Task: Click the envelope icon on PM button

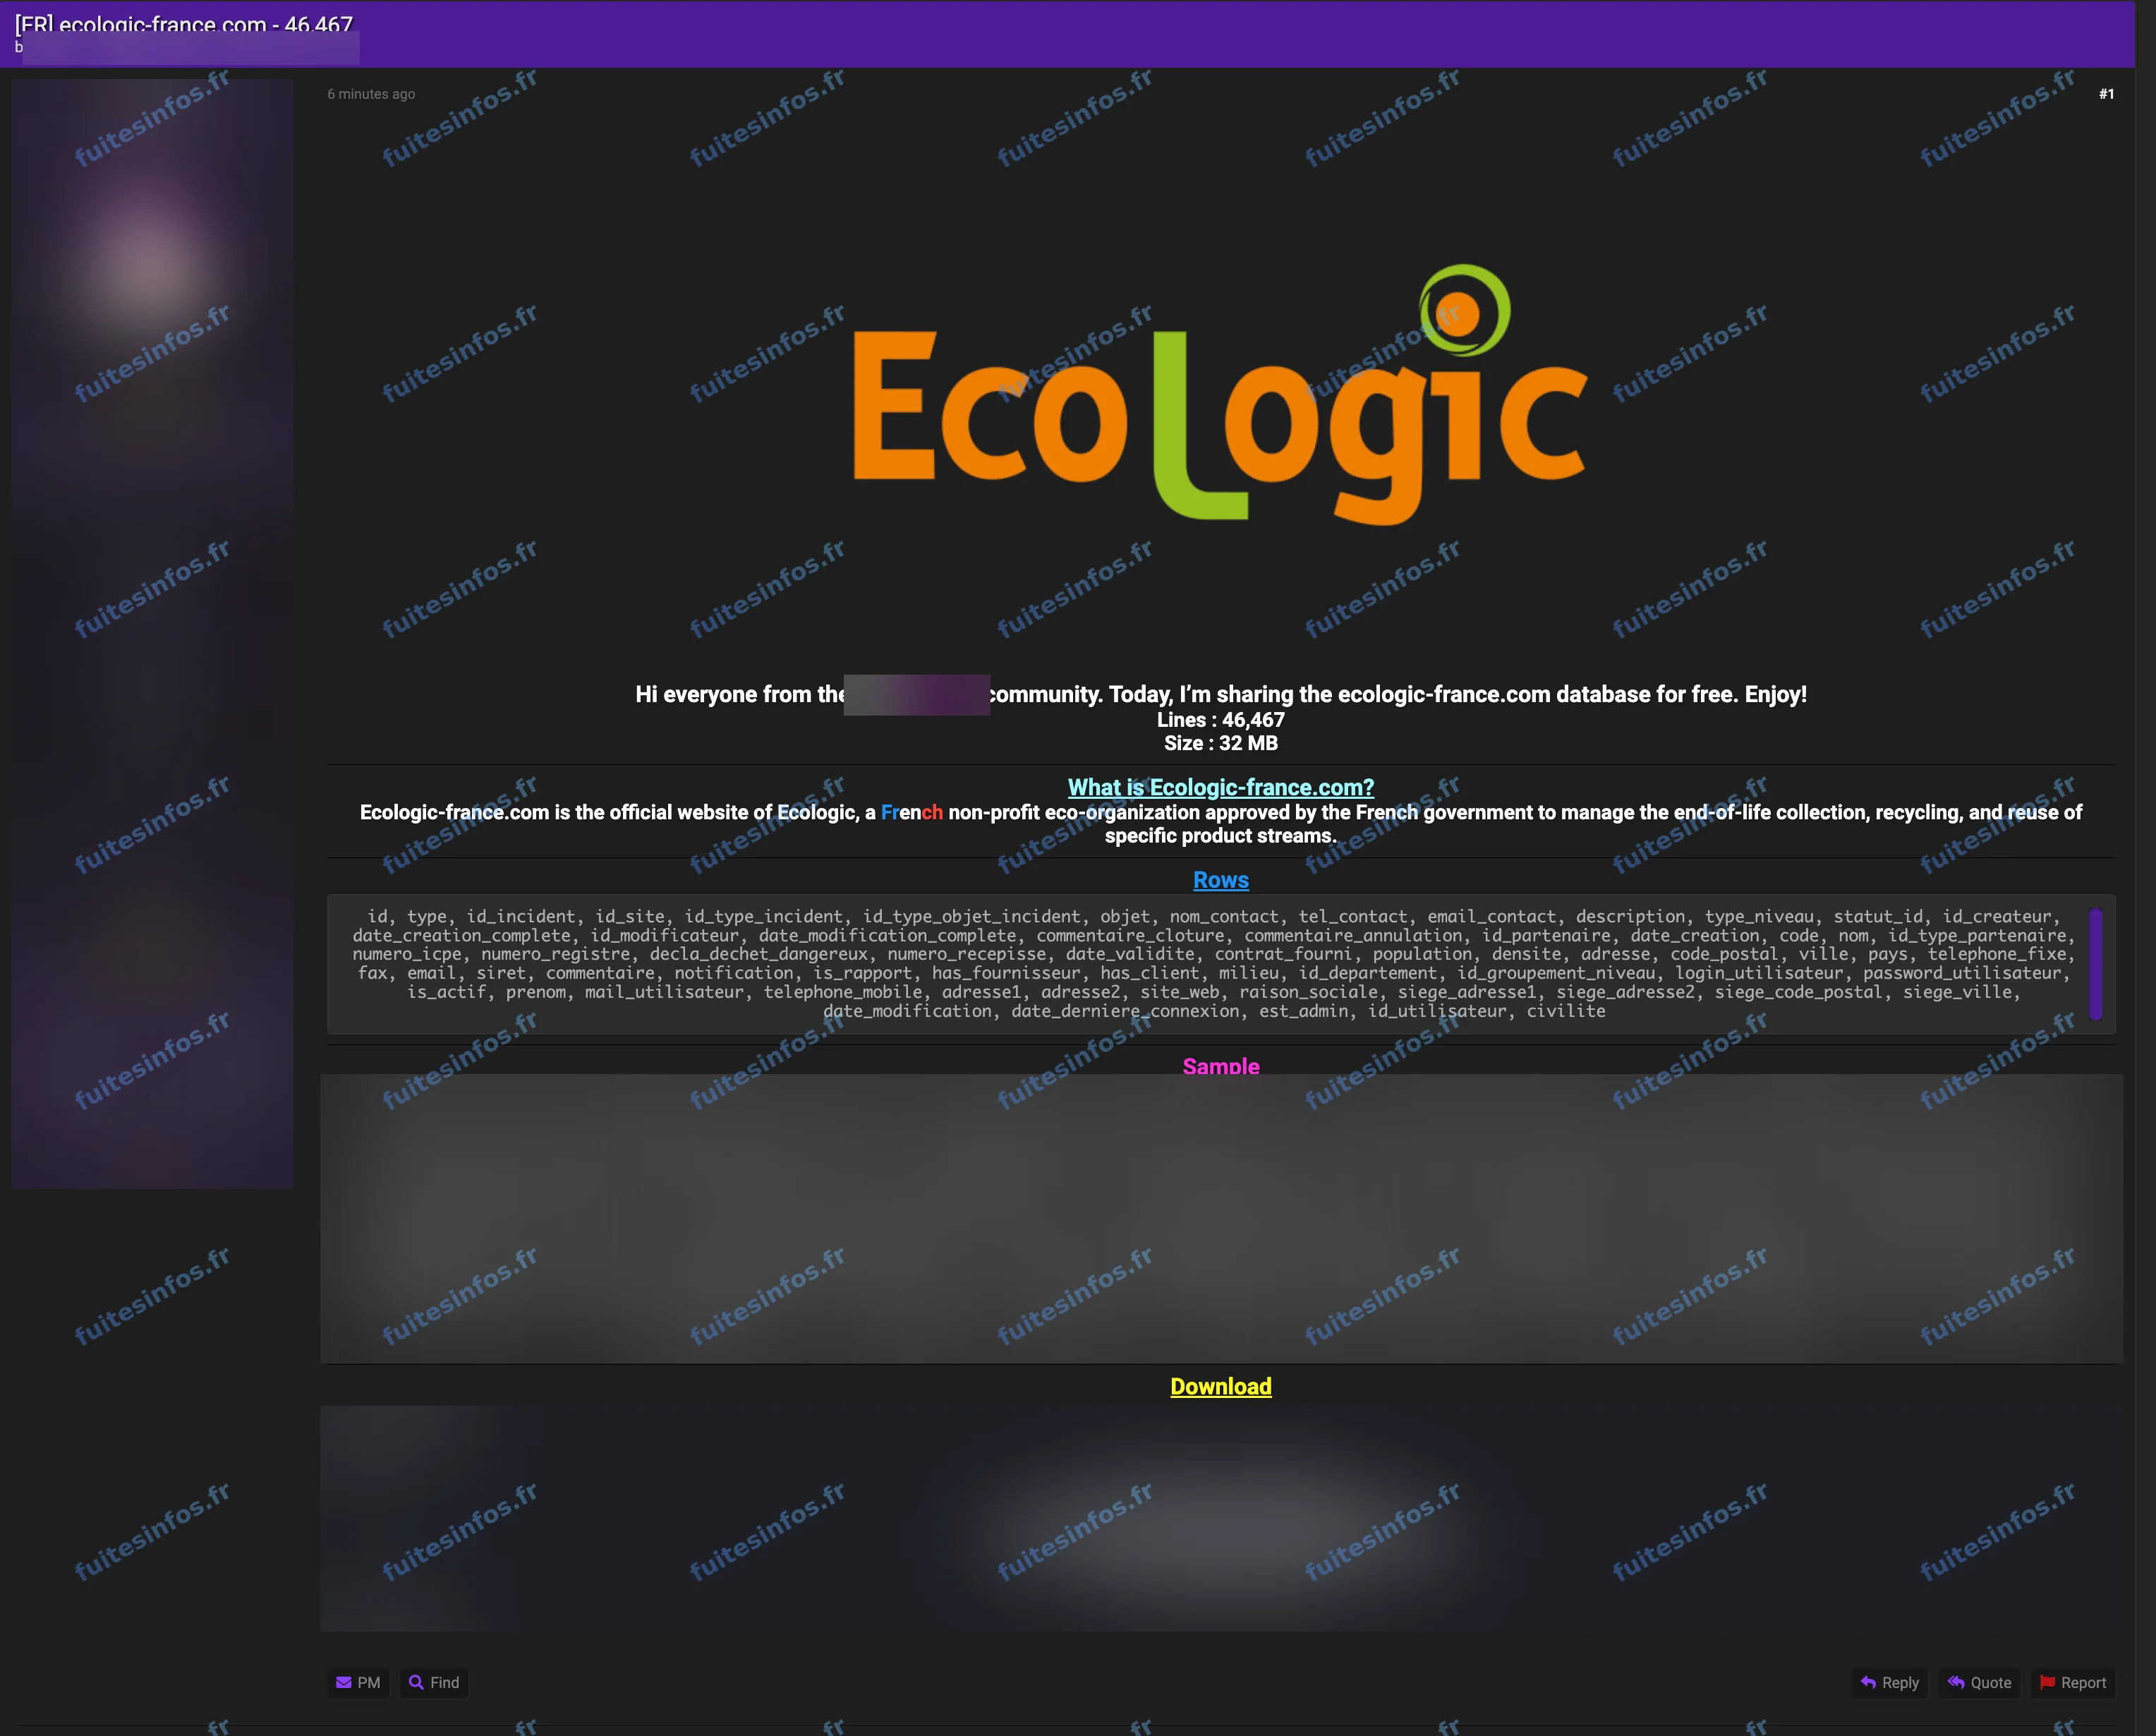Action: pyautogui.click(x=344, y=1683)
